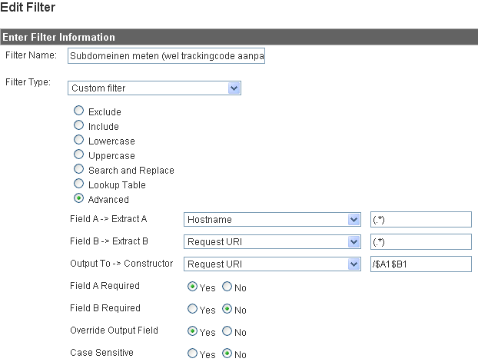Select the Lookup Table radio button
The image size is (478, 362).
[78, 184]
